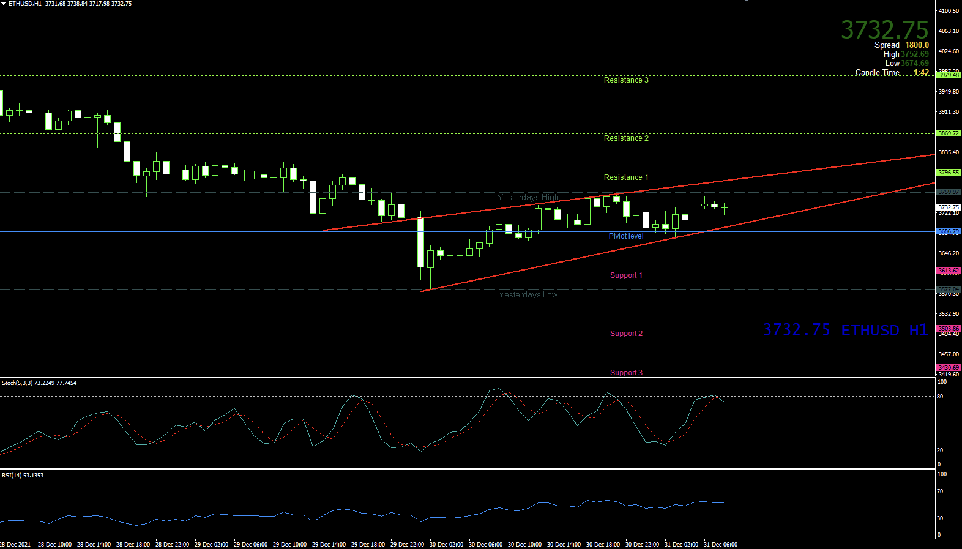This screenshot has width=962, height=549.
Task: Select the Support 2 label
Action: [625, 334]
